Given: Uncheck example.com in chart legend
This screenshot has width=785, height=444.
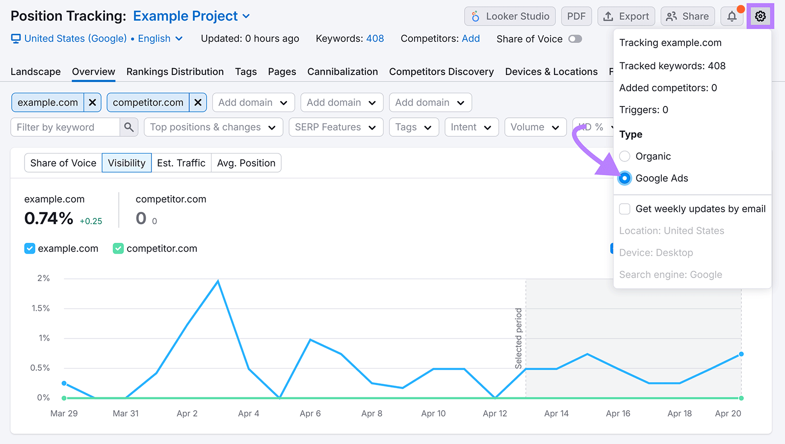Looking at the screenshot, I should pos(29,249).
